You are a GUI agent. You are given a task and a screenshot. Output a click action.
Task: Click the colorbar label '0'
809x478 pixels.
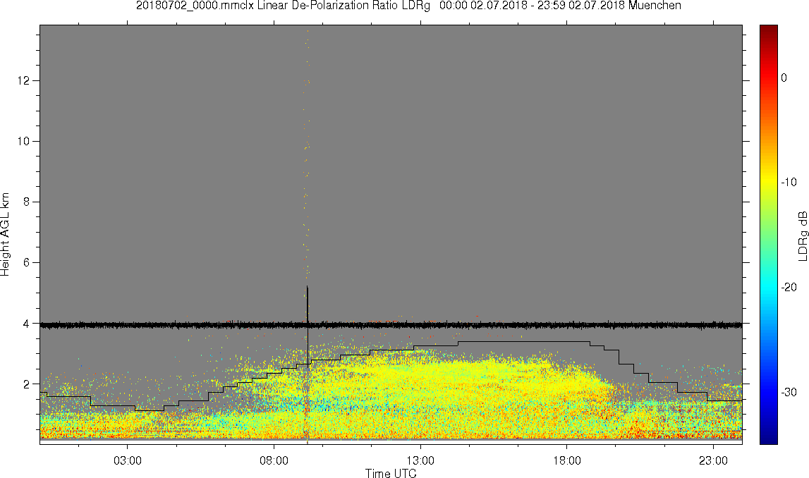click(784, 78)
